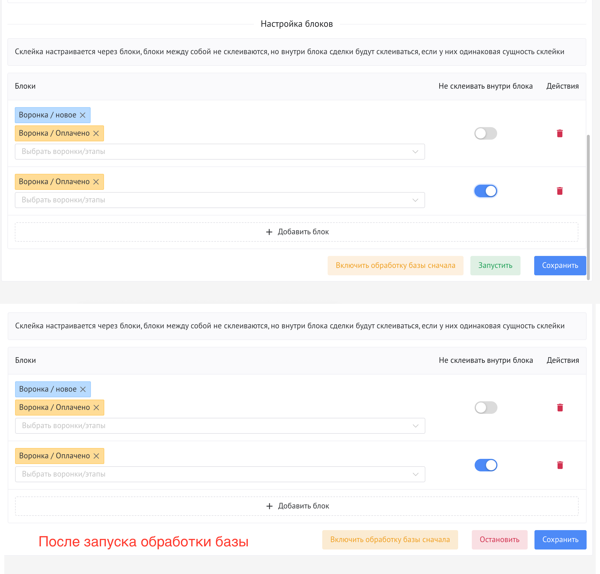Screen dimensions: 600x574
Task: Remove "Воронка / новое" tag in lower panel
Action: pyautogui.click(x=83, y=389)
